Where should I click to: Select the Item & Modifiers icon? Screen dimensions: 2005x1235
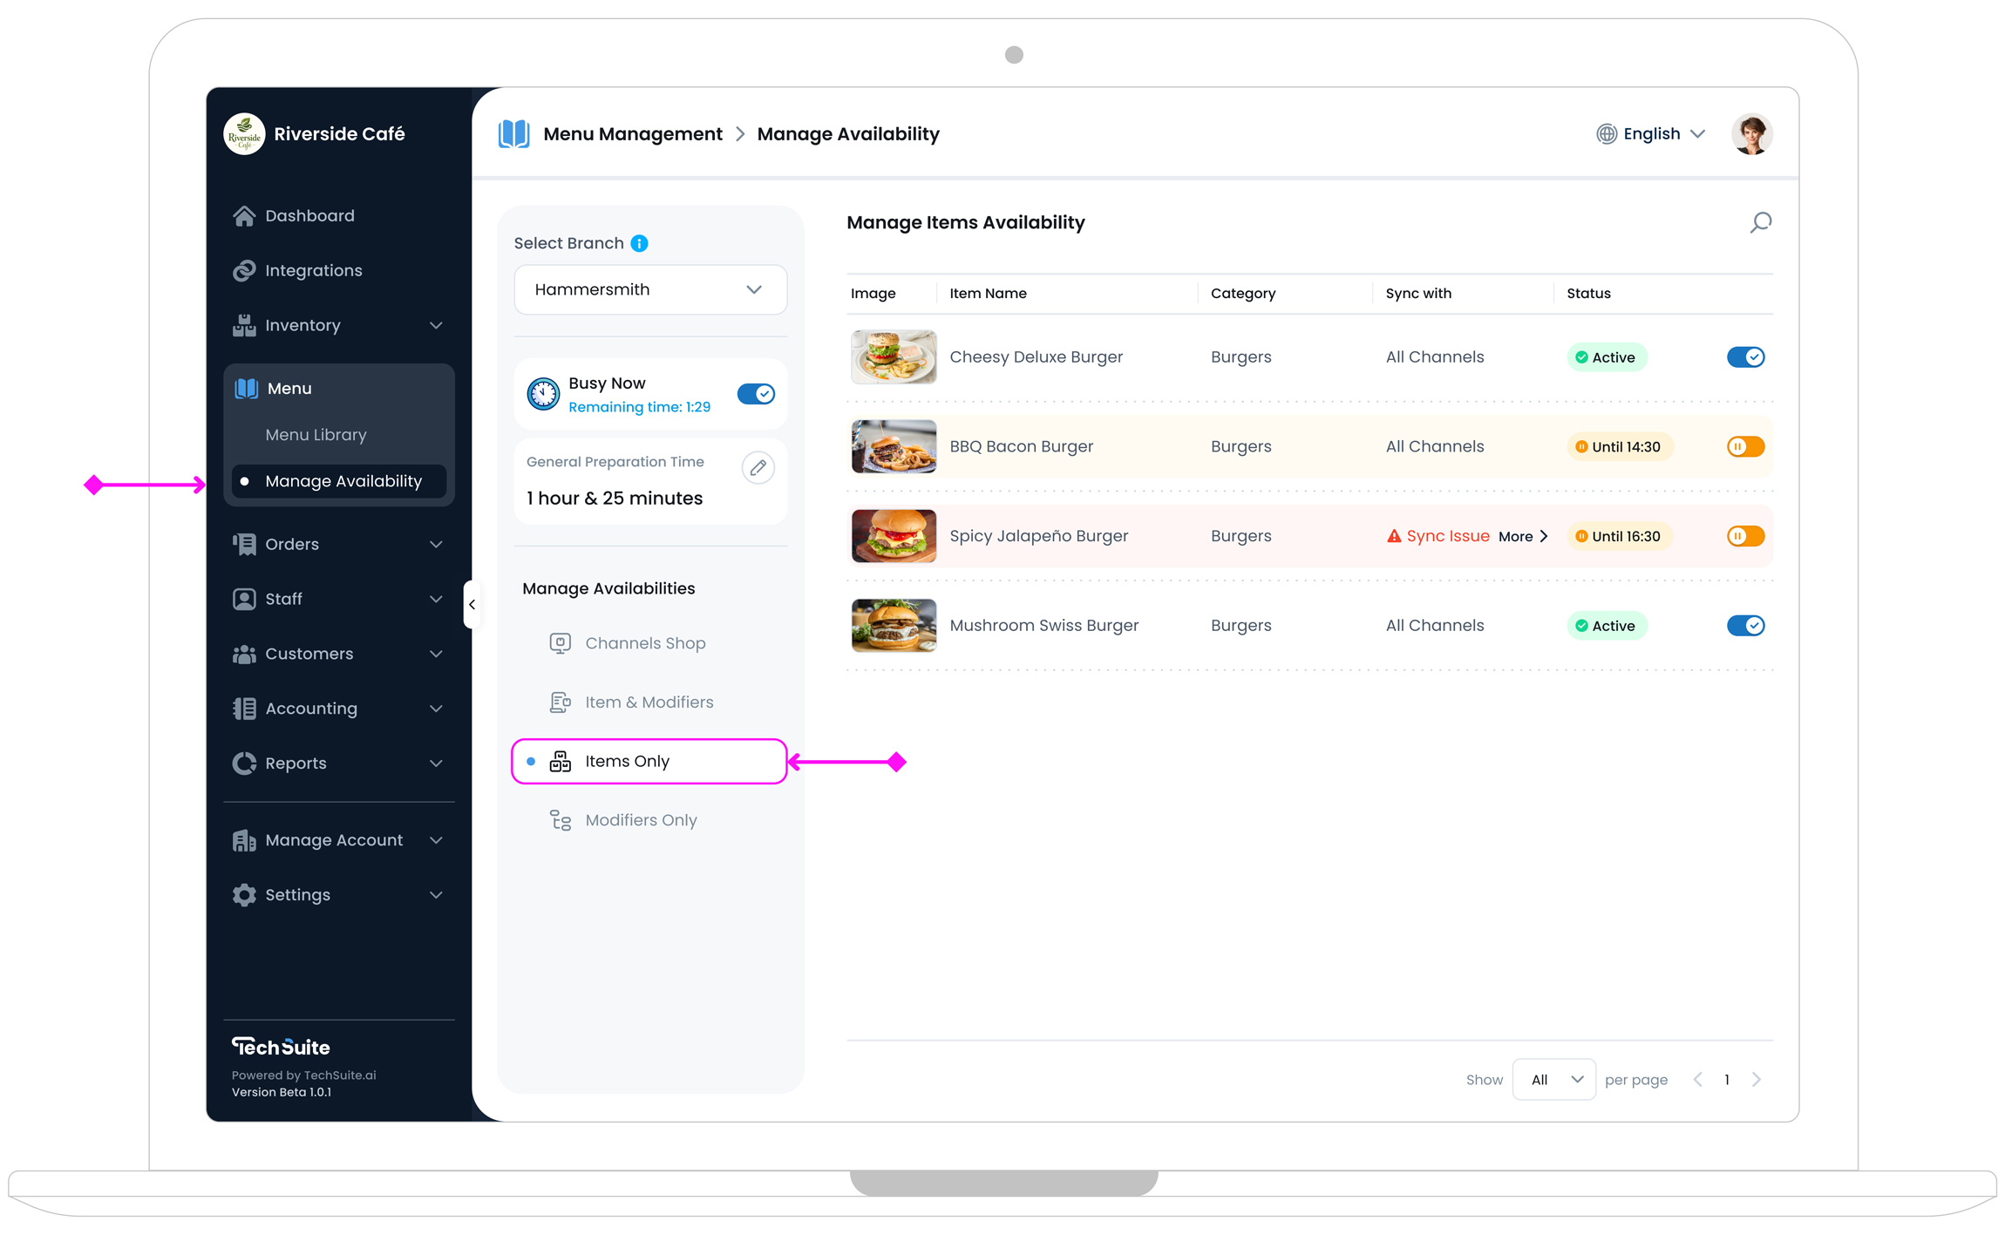560,702
